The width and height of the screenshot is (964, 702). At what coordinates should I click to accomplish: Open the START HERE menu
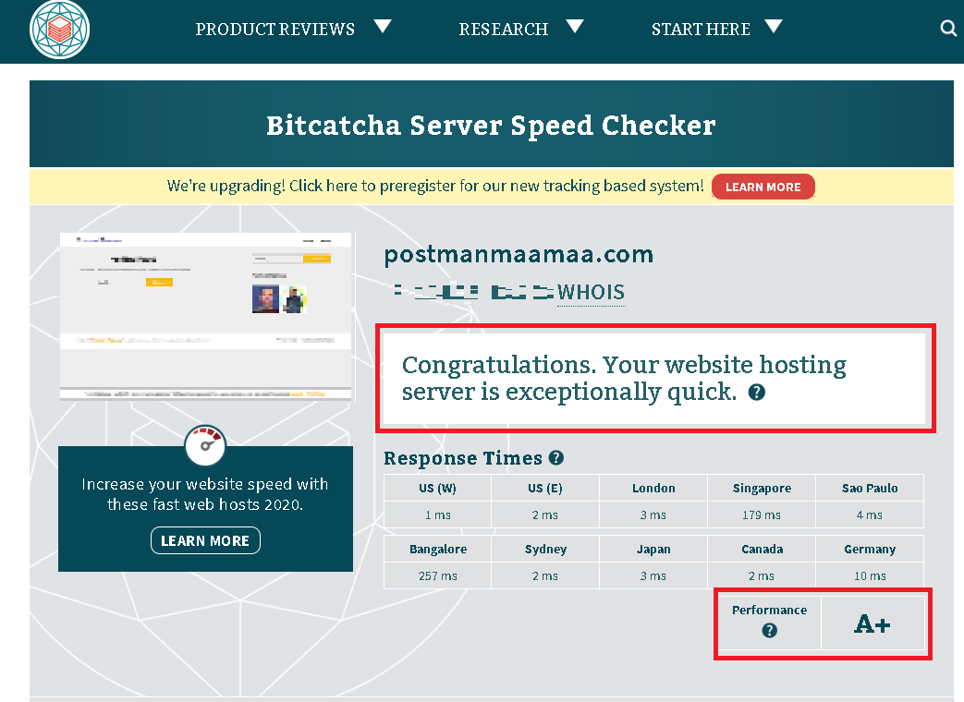pyautogui.click(x=701, y=29)
